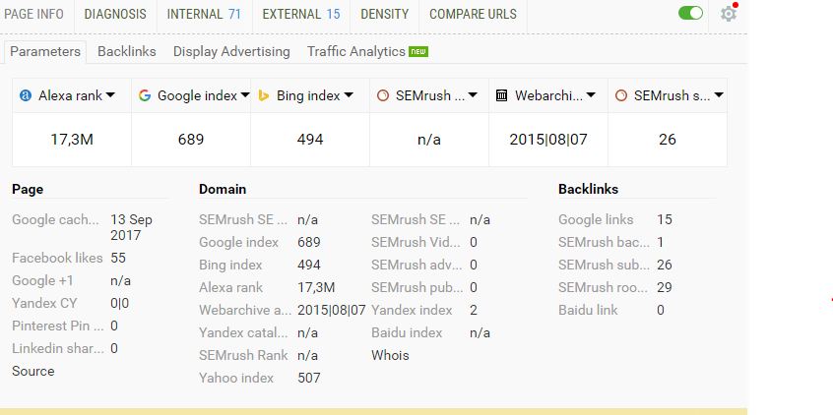Open the PAGE INFO tab

(34, 14)
